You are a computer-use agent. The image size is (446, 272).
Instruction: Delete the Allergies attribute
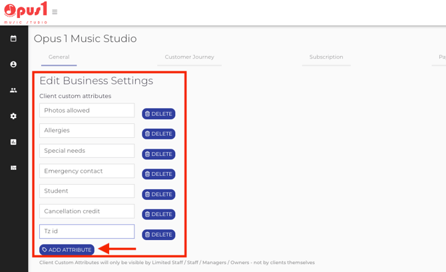(x=158, y=134)
